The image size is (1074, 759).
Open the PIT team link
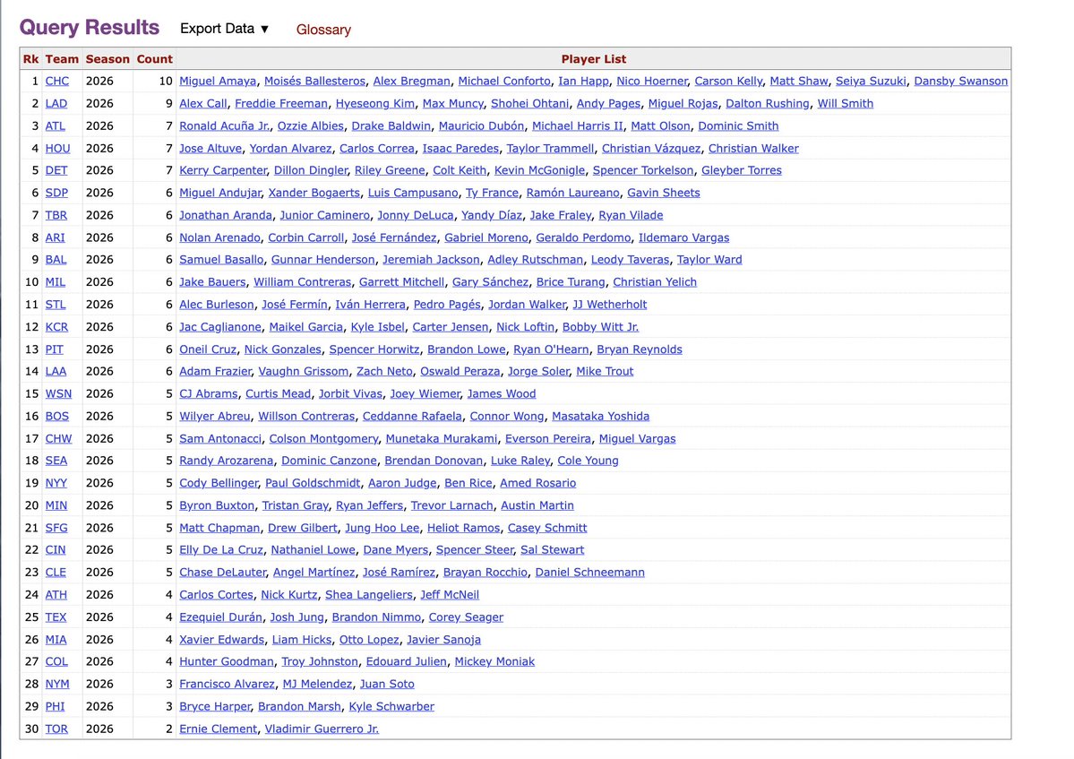54,349
